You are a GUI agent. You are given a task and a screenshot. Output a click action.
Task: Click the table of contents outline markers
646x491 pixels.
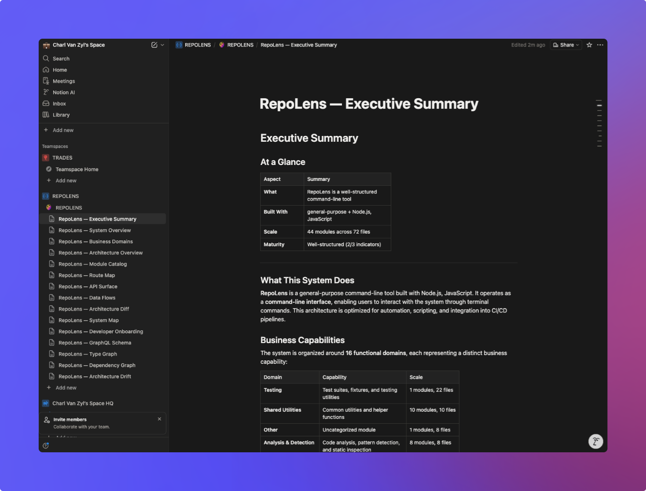[x=599, y=123]
